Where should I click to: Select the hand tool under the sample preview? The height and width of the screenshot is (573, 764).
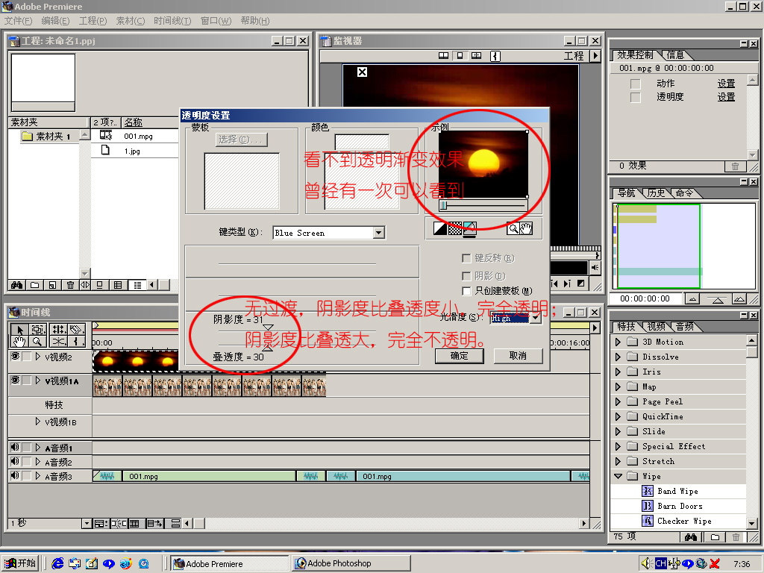tap(526, 228)
